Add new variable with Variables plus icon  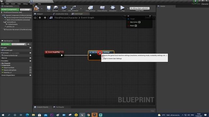30,61
